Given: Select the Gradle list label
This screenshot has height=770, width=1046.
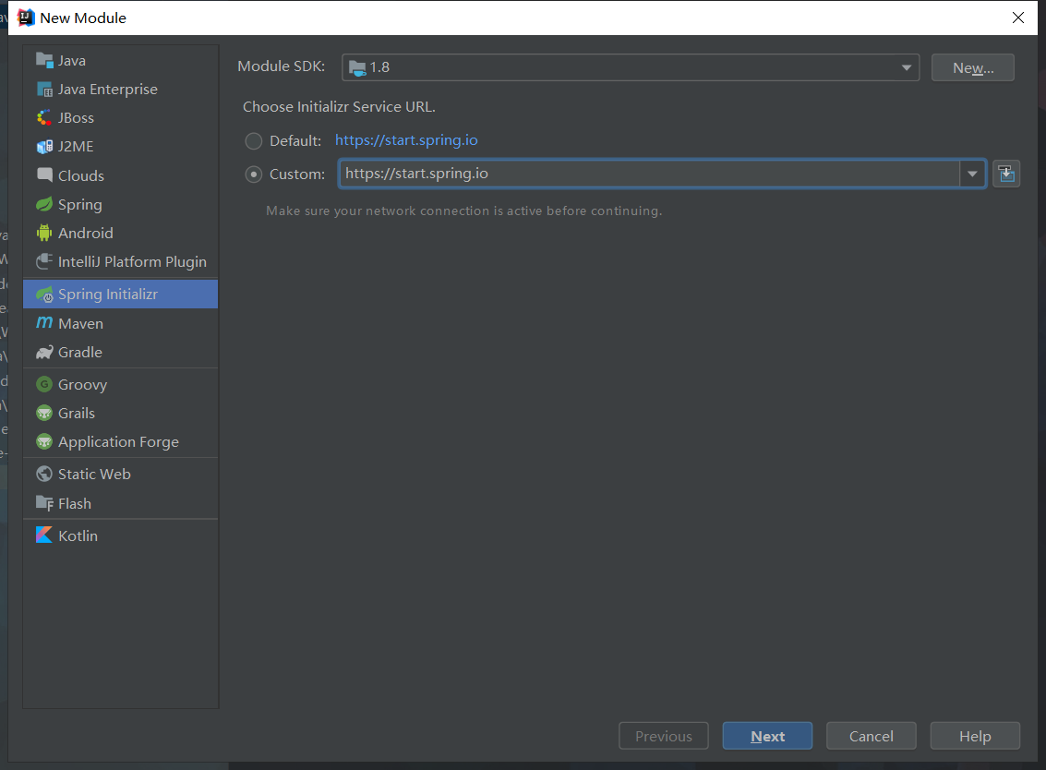Looking at the screenshot, I should (x=80, y=353).
